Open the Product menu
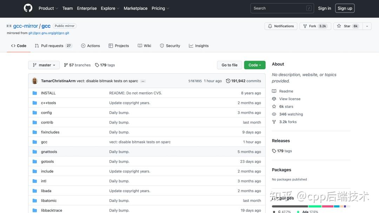 [x=48, y=8]
